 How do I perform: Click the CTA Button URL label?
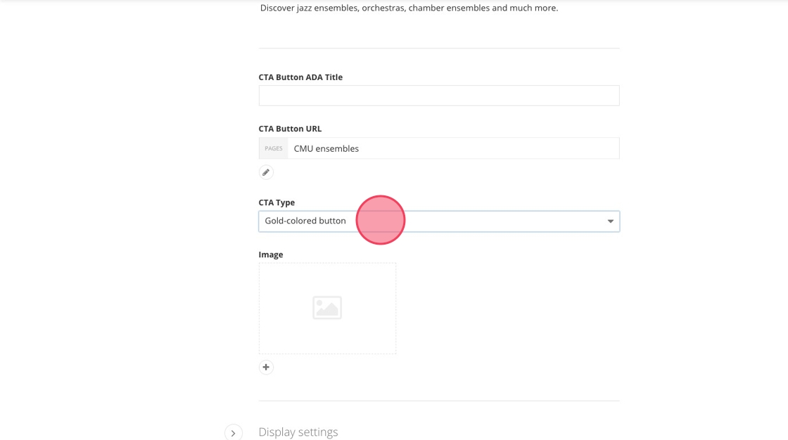click(290, 129)
